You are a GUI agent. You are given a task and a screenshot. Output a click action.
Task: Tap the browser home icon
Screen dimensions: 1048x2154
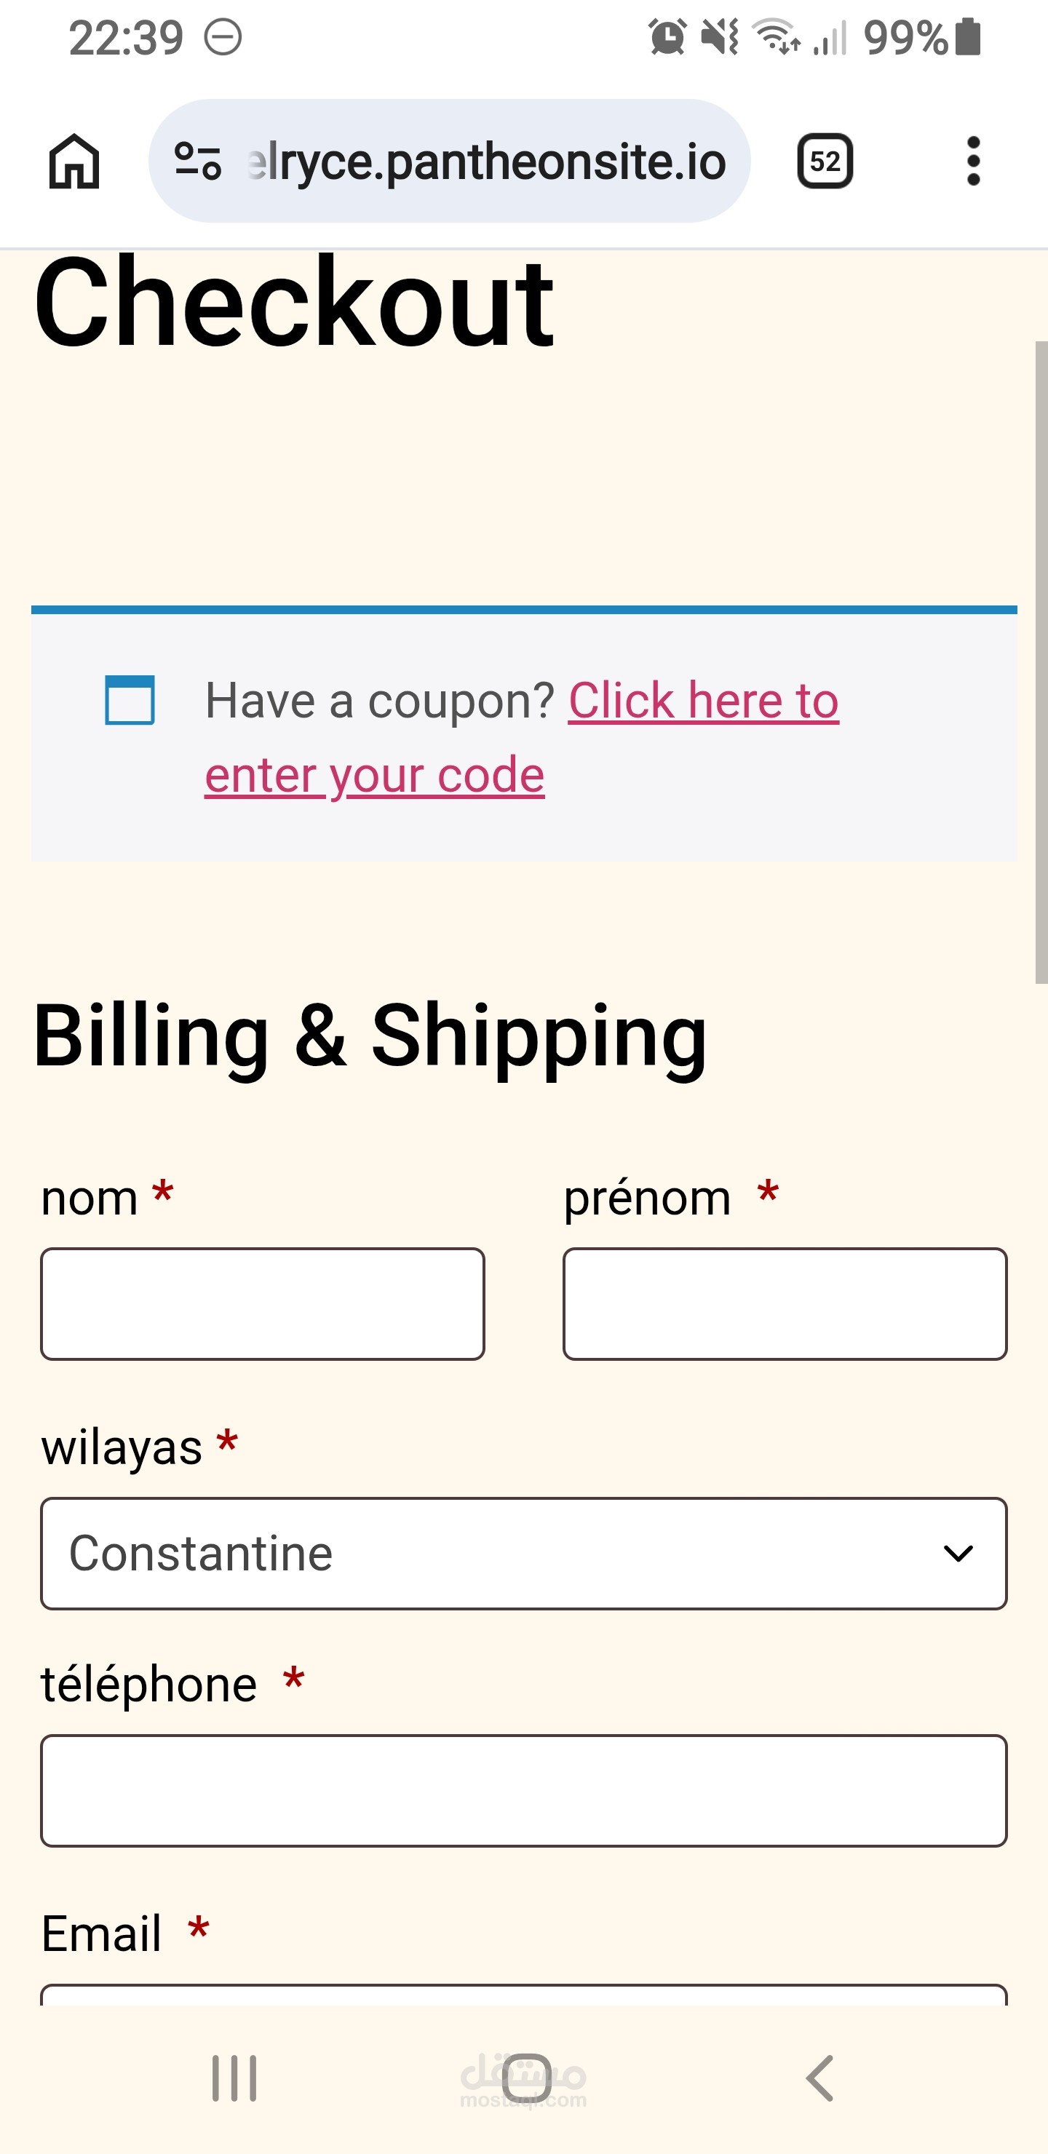(x=74, y=161)
